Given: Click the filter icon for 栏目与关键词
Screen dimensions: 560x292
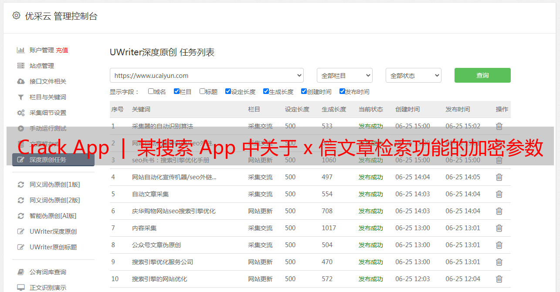Looking at the screenshot, I should tap(20, 97).
